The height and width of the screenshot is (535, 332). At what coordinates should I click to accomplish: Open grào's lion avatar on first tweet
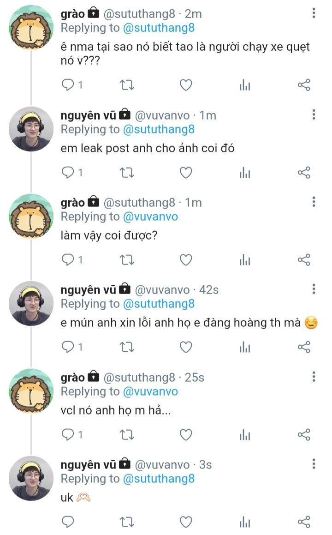(31, 27)
